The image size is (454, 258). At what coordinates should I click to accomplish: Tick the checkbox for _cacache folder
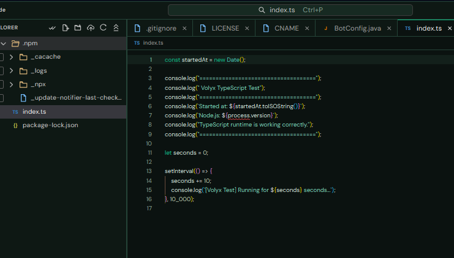[x=1, y=57]
